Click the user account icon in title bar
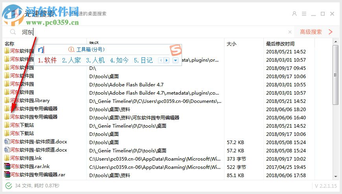This screenshot has height=194, width=342. [x=294, y=14]
